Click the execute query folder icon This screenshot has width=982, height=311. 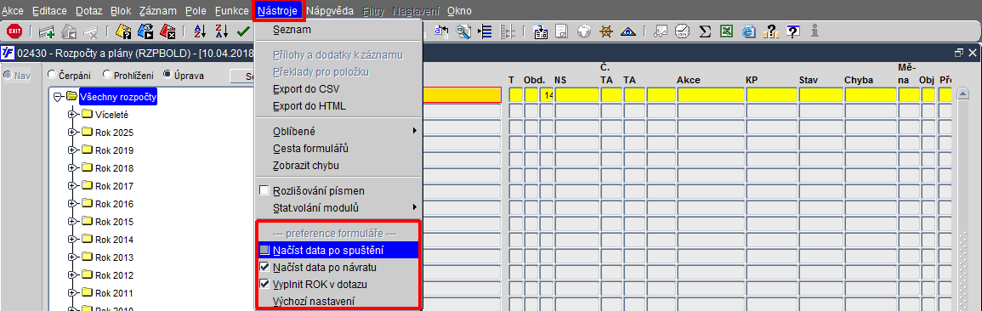point(145,31)
